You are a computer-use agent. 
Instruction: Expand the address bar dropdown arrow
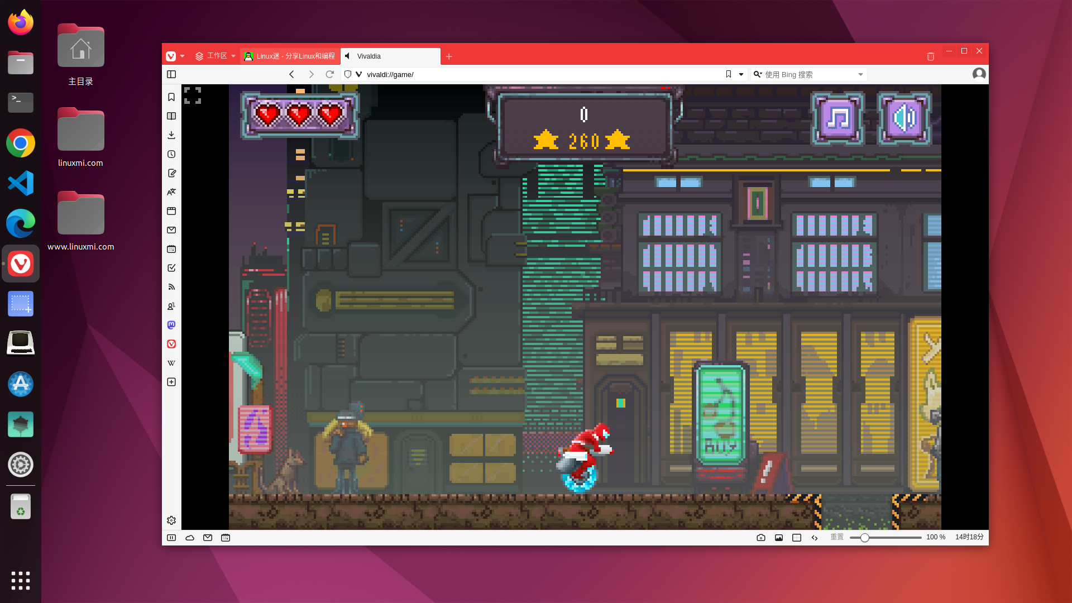(741, 74)
